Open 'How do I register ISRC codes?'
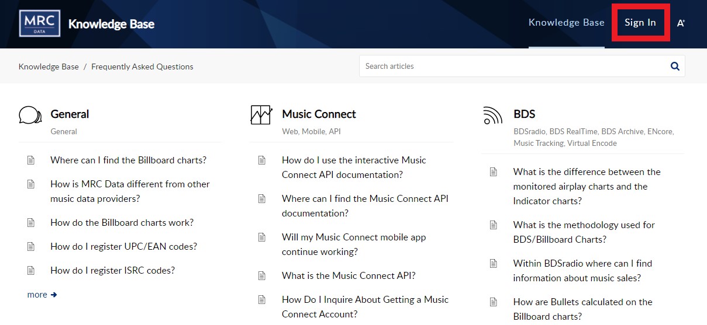The width and height of the screenshot is (707, 325). (x=112, y=271)
